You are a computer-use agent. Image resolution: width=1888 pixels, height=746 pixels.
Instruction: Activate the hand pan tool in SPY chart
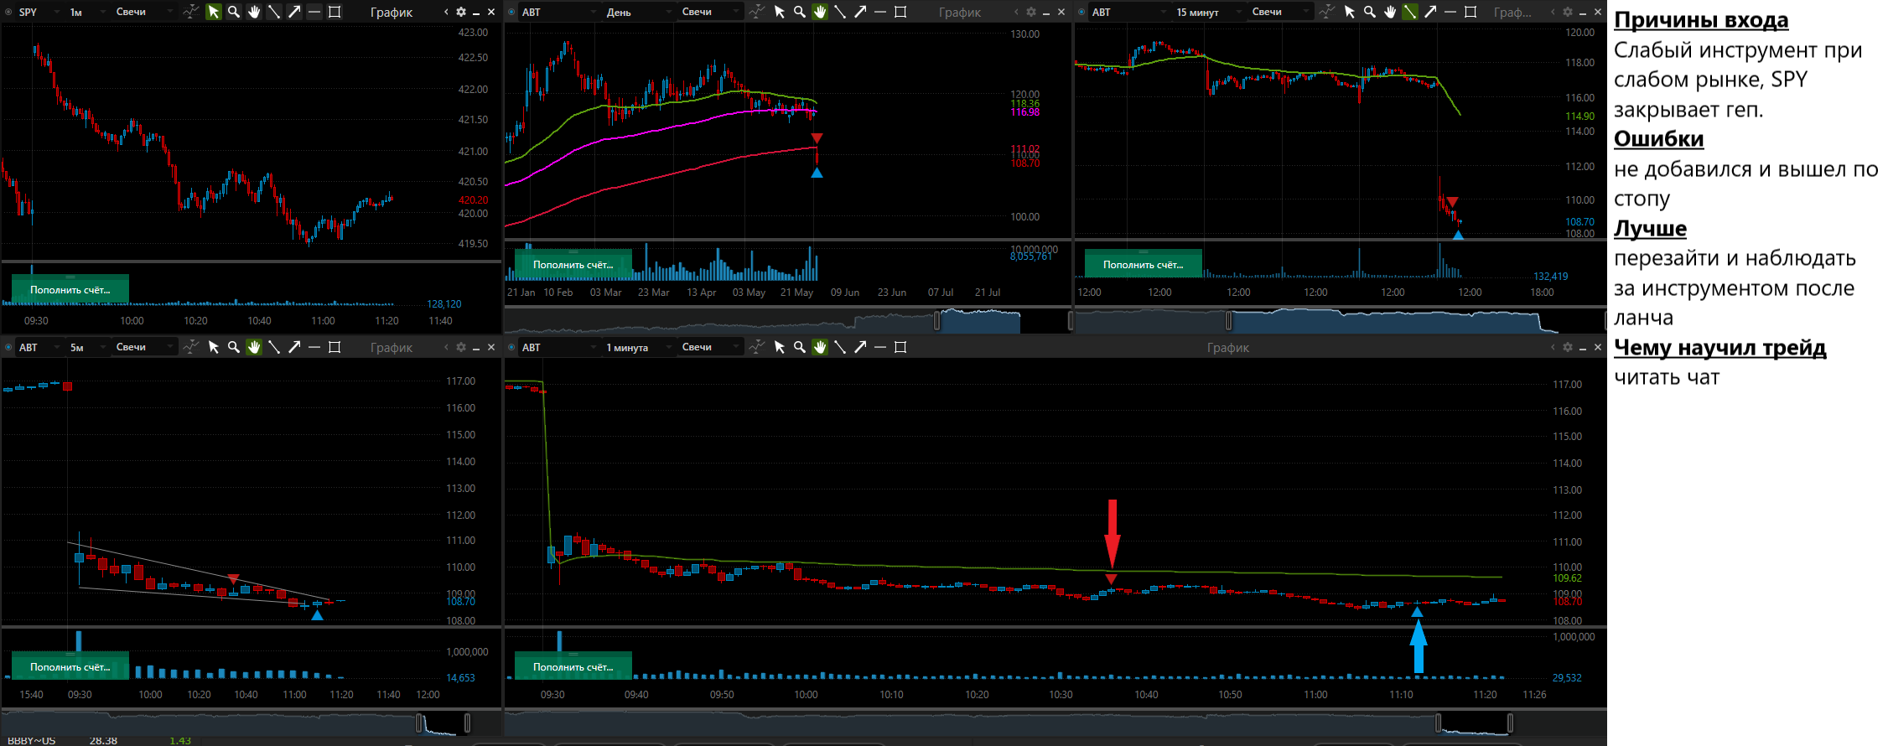pyautogui.click(x=254, y=12)
